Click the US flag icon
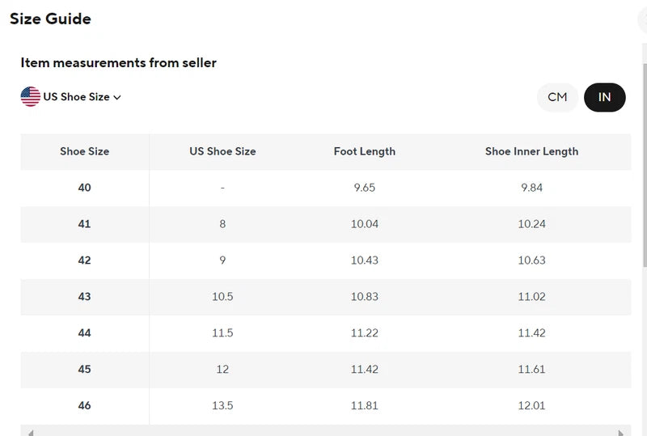The height and width of the screenshot is (436, 647). coord(31,97)
